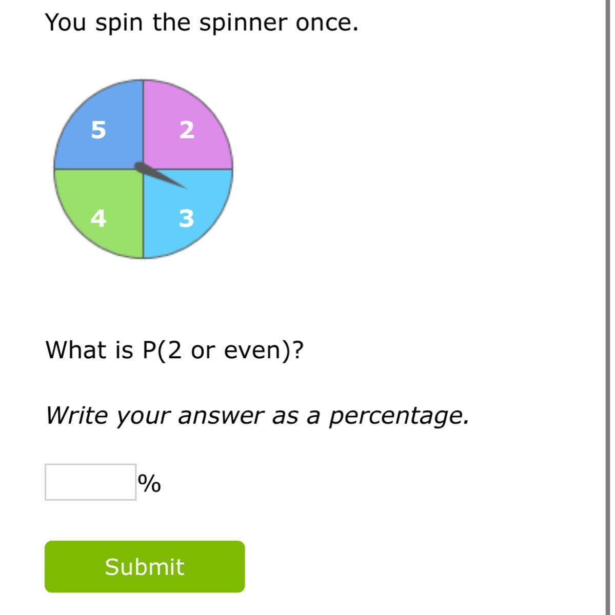Select the white digit 3 on spinner
The image size is (615, 615).
[187, 218]
